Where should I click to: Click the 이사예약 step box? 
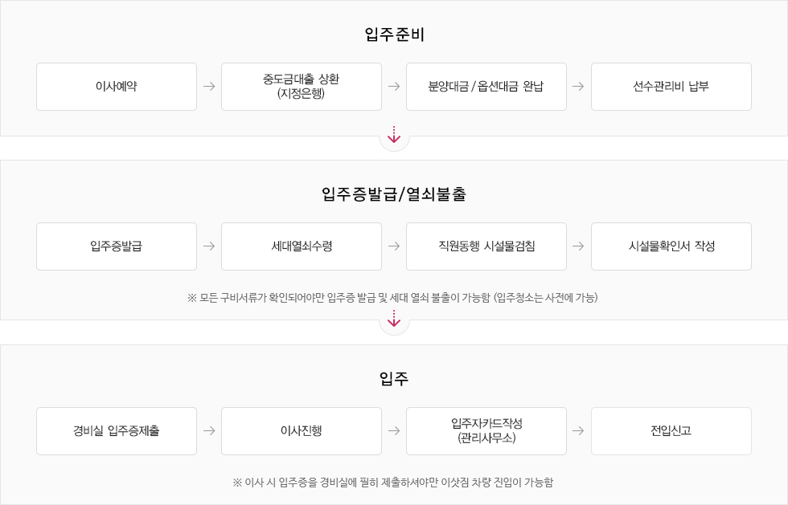(117, 87)
